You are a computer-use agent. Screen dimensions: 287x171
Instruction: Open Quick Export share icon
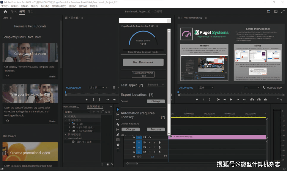(x=276, y=11)
